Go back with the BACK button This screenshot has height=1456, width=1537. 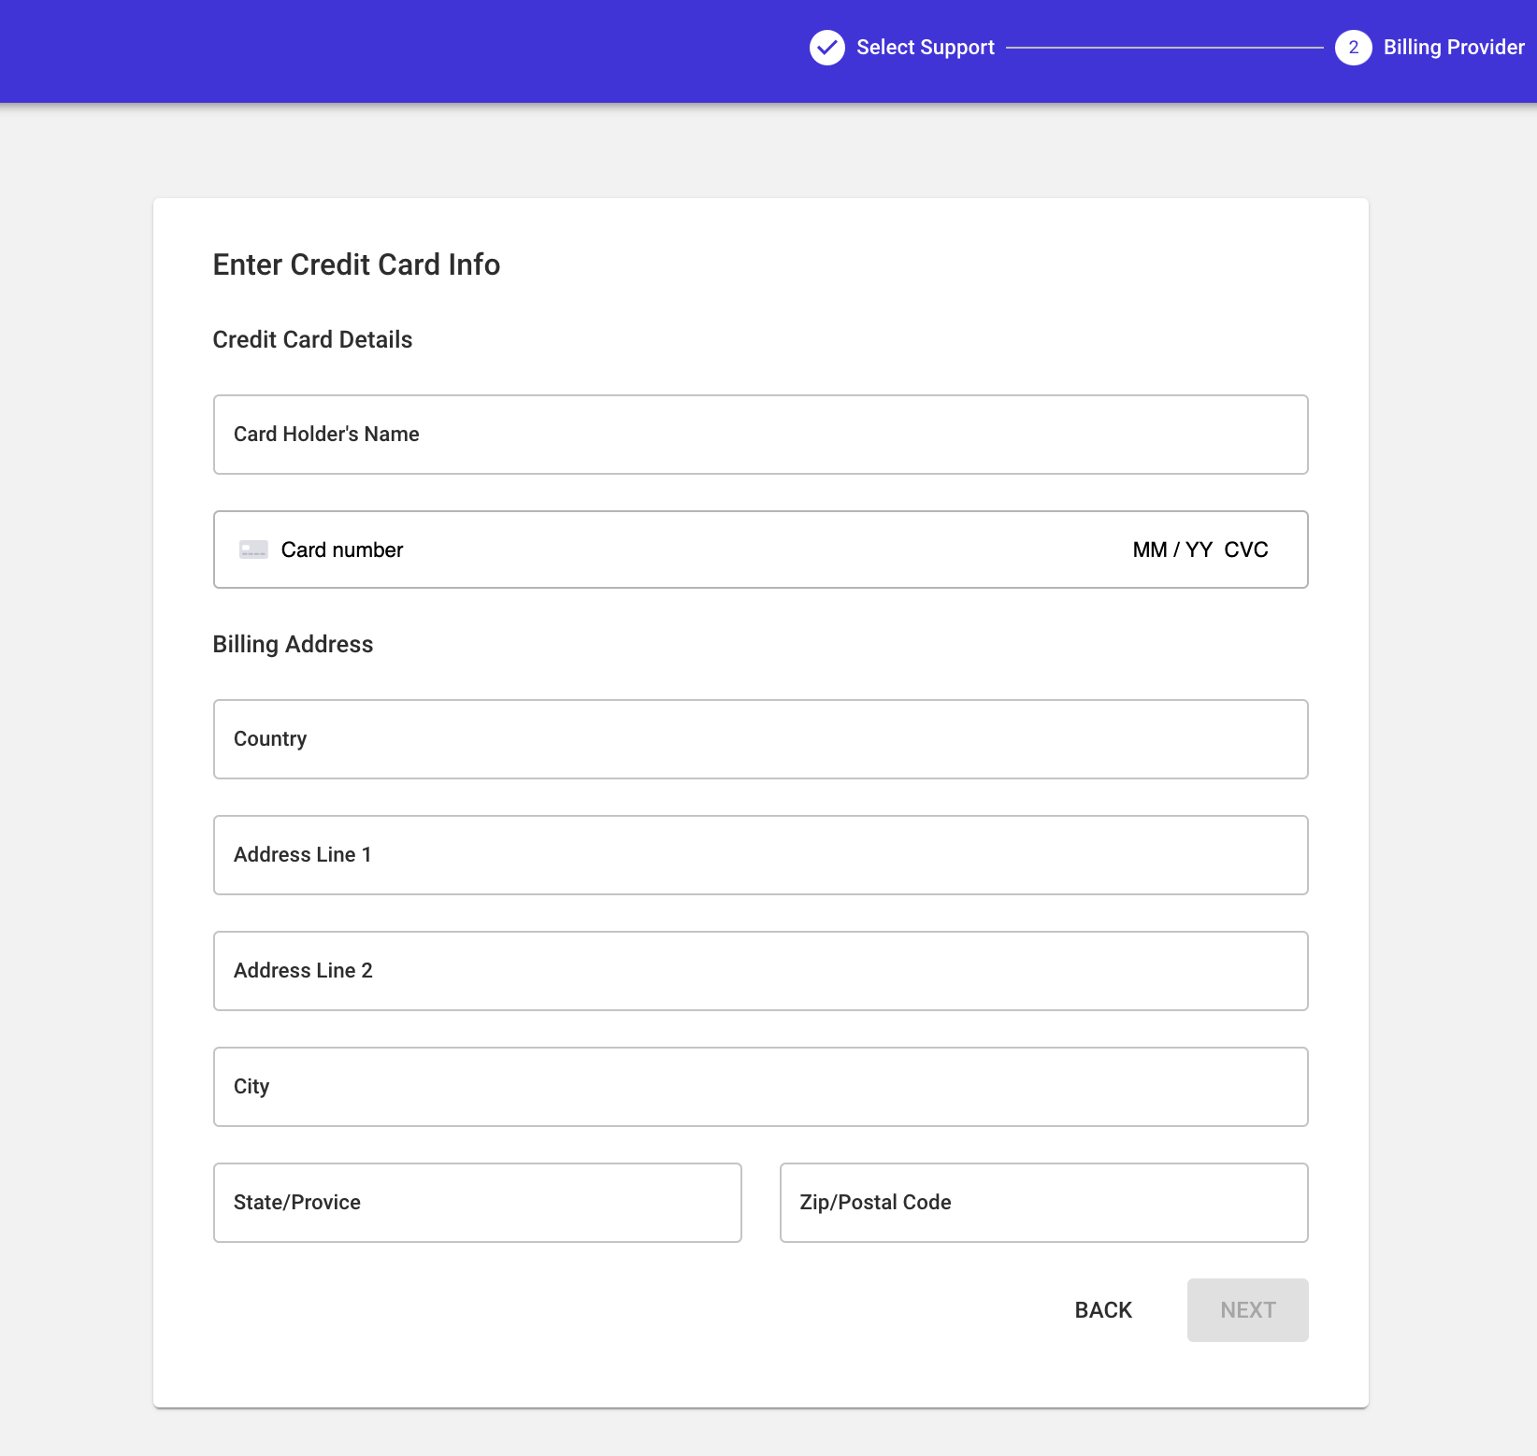(x=1103, y=1310)
